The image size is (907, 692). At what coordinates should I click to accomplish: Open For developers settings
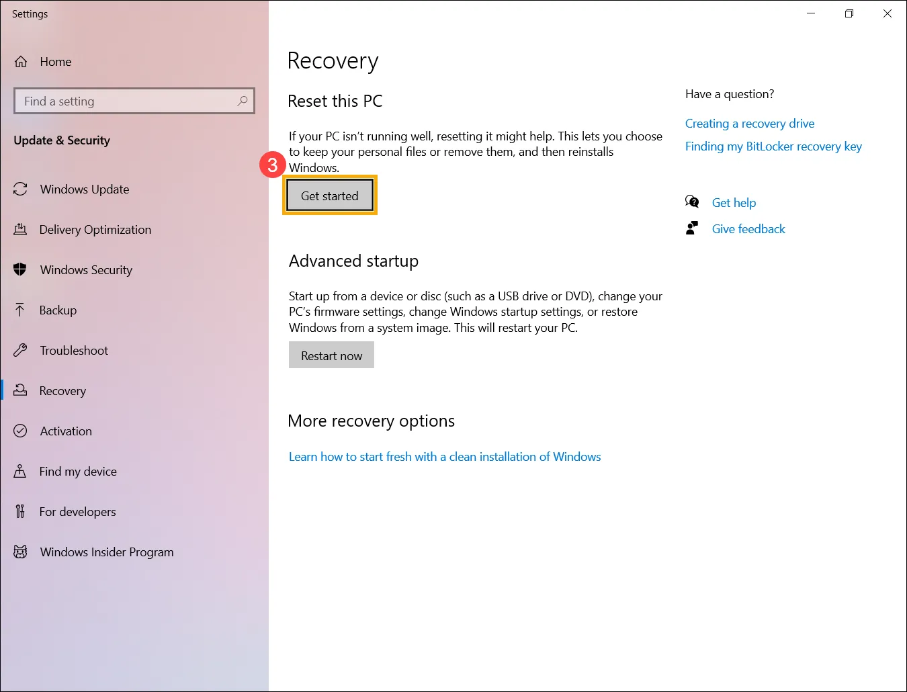(20, 511)
